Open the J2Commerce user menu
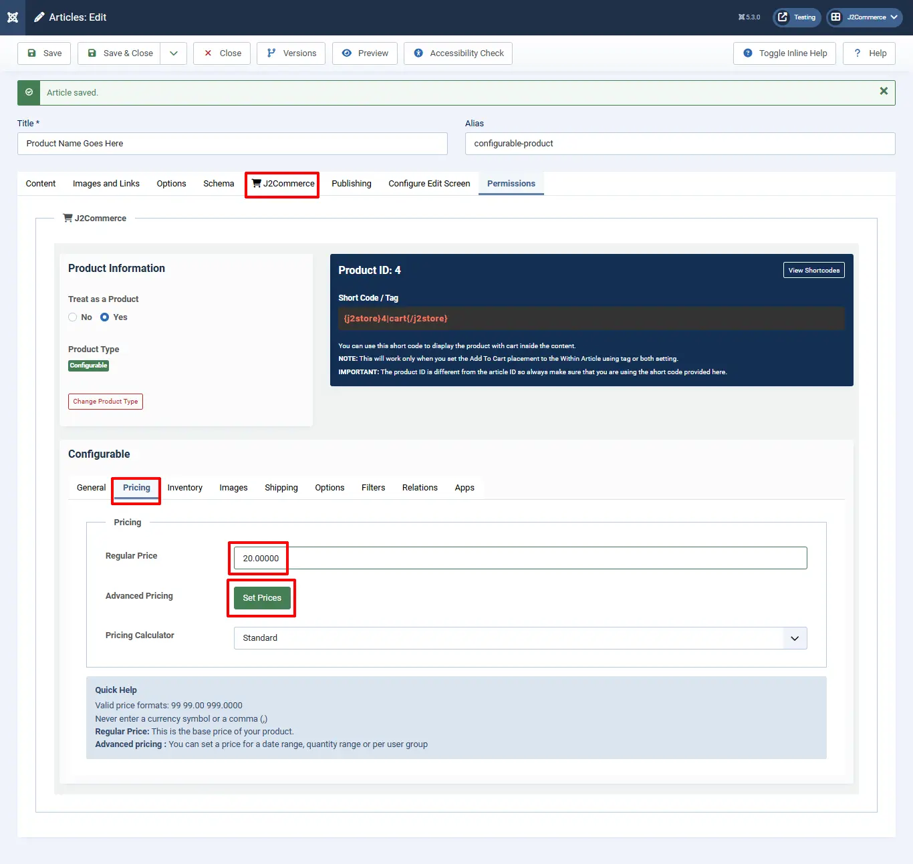913x864 pixels. tap(864, 17)
